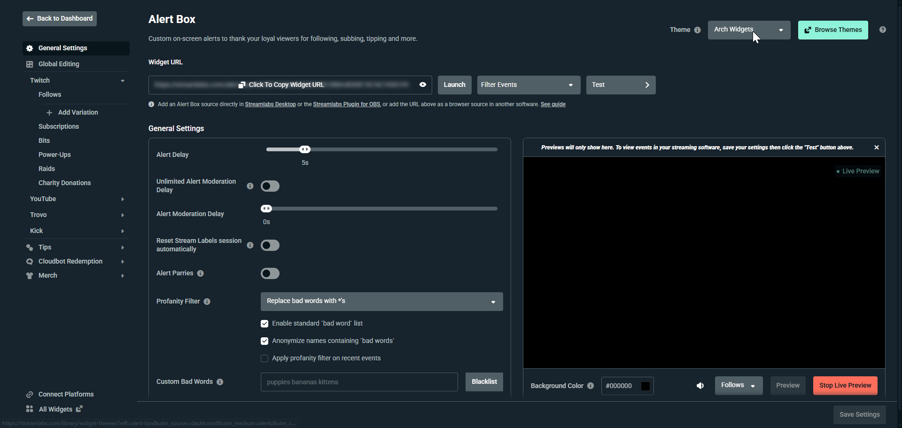Uncheck Enable standard bad word list
The height and width of the screenshot is (428, 902).
[x=264, y=324]
